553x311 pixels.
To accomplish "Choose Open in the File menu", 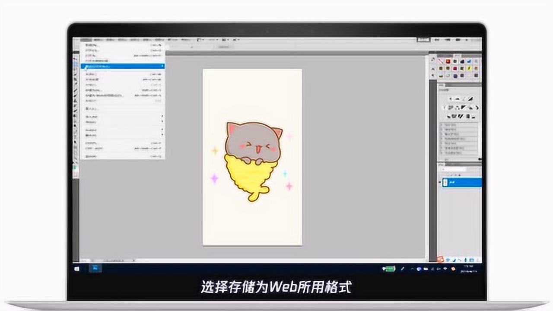I will pos(123,50).
